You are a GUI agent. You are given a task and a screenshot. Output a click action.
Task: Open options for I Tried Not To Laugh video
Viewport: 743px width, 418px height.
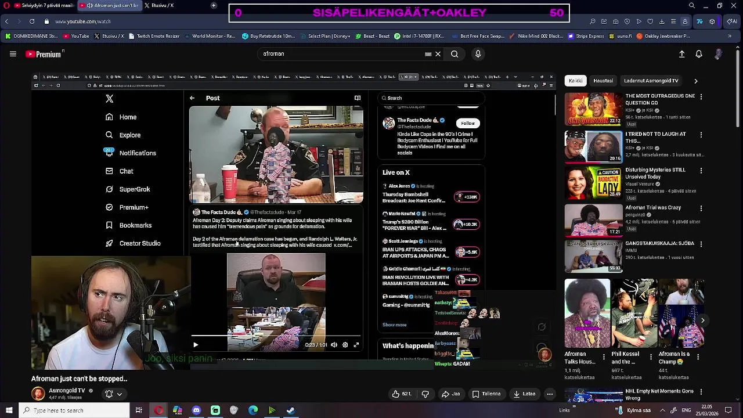pyautogui.click(x=701, y=135)
